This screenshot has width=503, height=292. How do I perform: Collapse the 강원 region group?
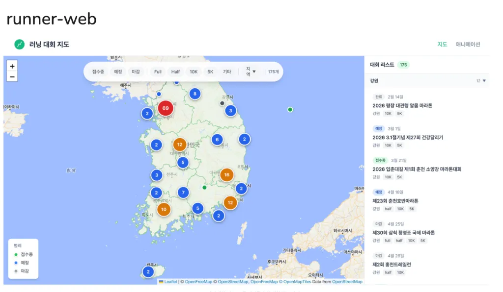click(x=484, y=81)
